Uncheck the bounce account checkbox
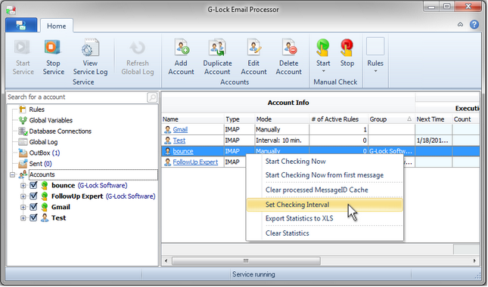 tap(33, 186)
